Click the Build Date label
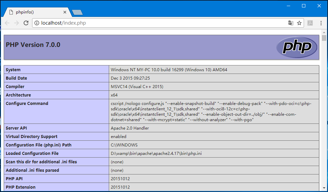 tap(16, 78)
